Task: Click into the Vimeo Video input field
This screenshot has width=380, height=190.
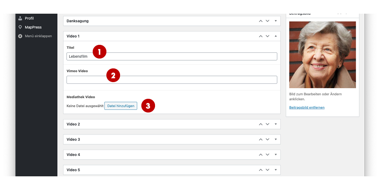Action: (x=172, y=80)
